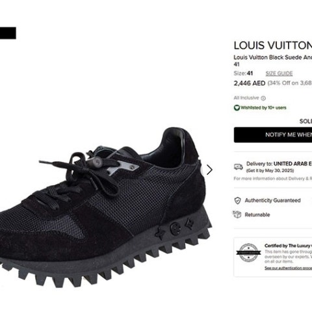Viewport: 312px width, 312px height.
Task: Open the authentication process link
Action: tap(288, 268)
